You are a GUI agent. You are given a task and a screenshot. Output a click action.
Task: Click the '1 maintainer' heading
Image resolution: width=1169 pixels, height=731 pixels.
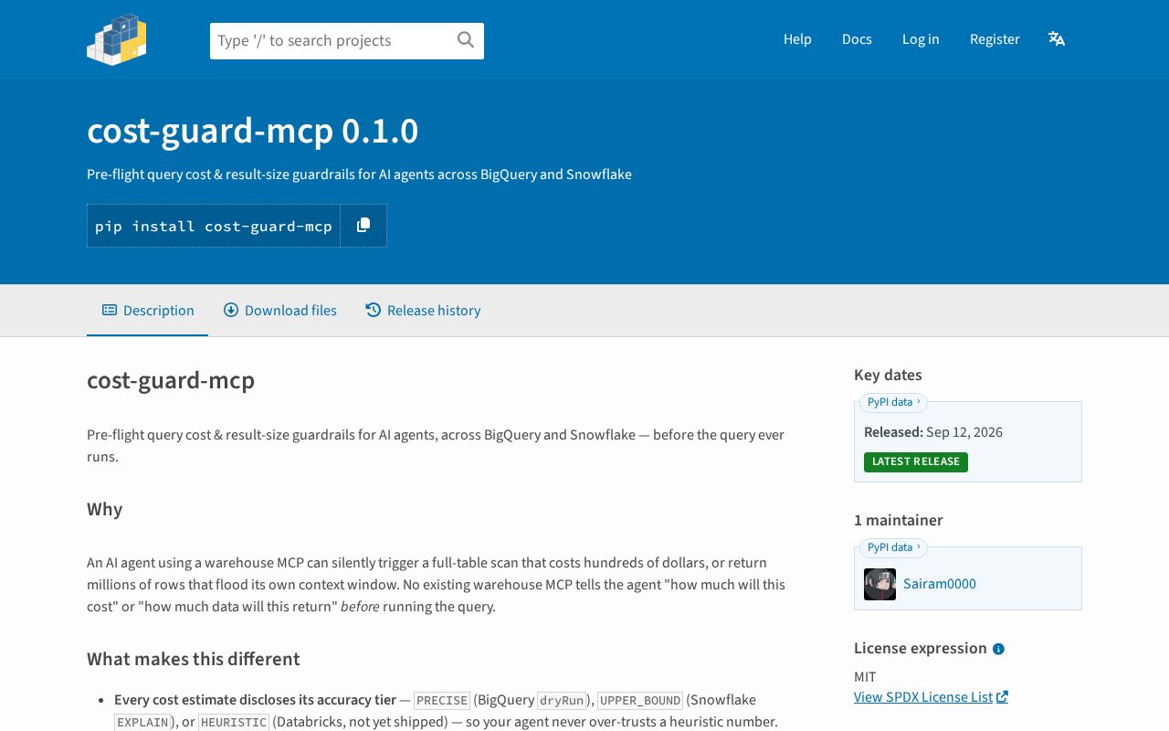point(899,520)
